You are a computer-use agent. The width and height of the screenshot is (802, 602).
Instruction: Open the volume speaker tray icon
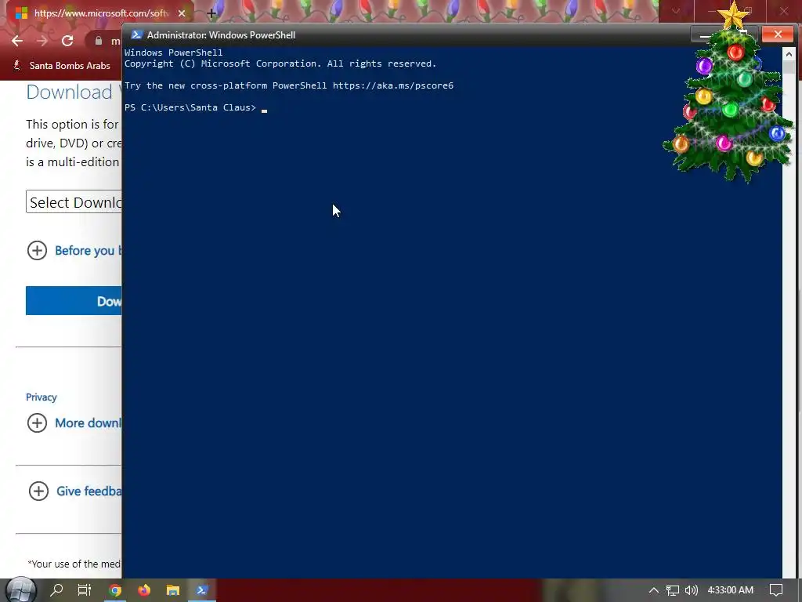(691, 590)
